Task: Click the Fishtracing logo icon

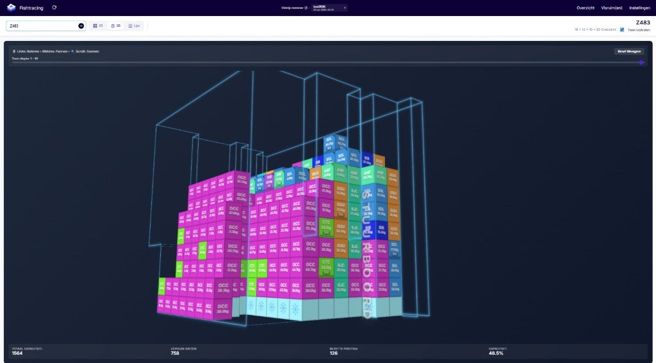Action: click(12, 8)
